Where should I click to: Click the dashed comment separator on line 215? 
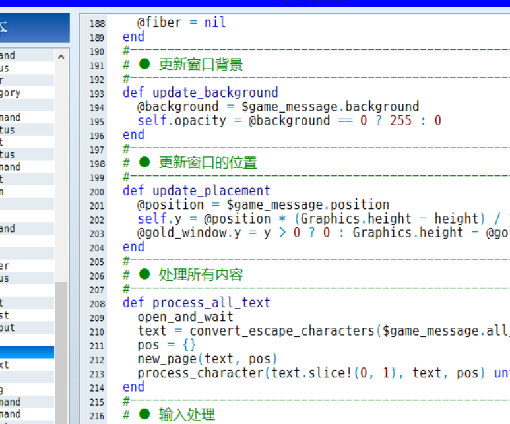tap(316, 400)
